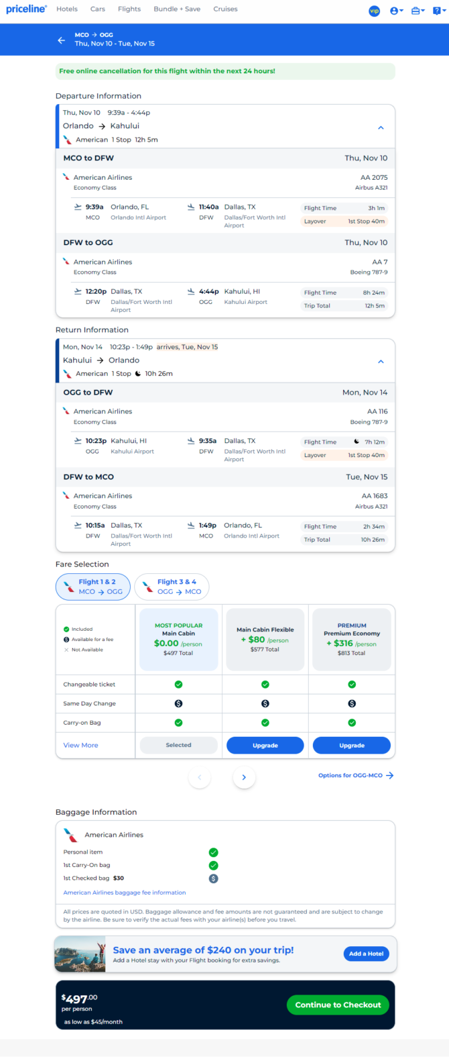Click the Main Cabin Carry-on Bag checkmark

click(x=178, y=723)
